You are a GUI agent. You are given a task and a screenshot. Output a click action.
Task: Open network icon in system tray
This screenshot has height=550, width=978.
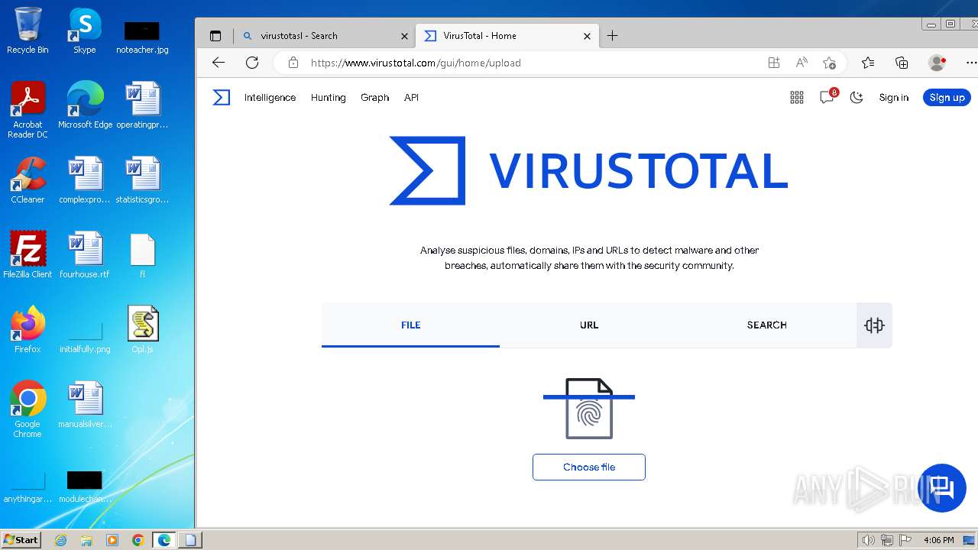pos(887,540)
